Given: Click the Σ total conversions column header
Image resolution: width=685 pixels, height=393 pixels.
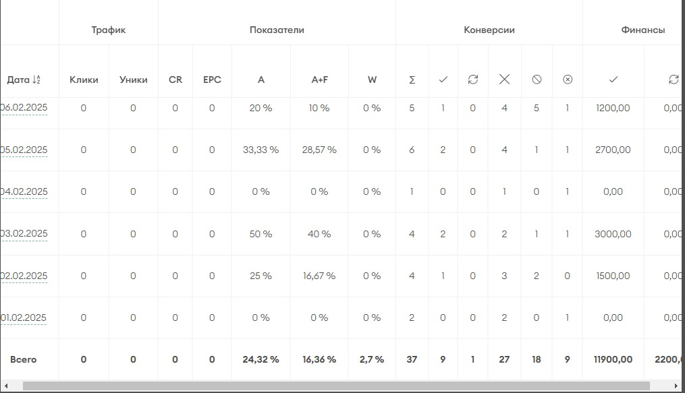Looking at the screenshot, I should pyautogui.click(x=412, y=80).
